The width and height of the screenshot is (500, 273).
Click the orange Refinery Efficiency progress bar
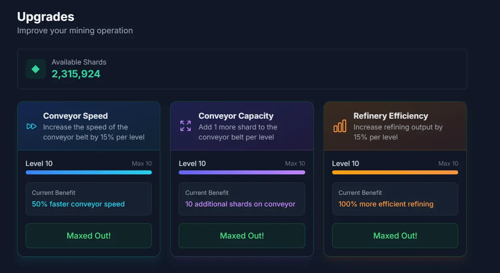click(395, 172)
